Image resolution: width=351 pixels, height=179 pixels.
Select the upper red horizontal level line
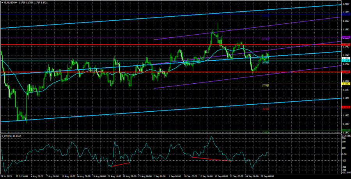tap(117, 45)
